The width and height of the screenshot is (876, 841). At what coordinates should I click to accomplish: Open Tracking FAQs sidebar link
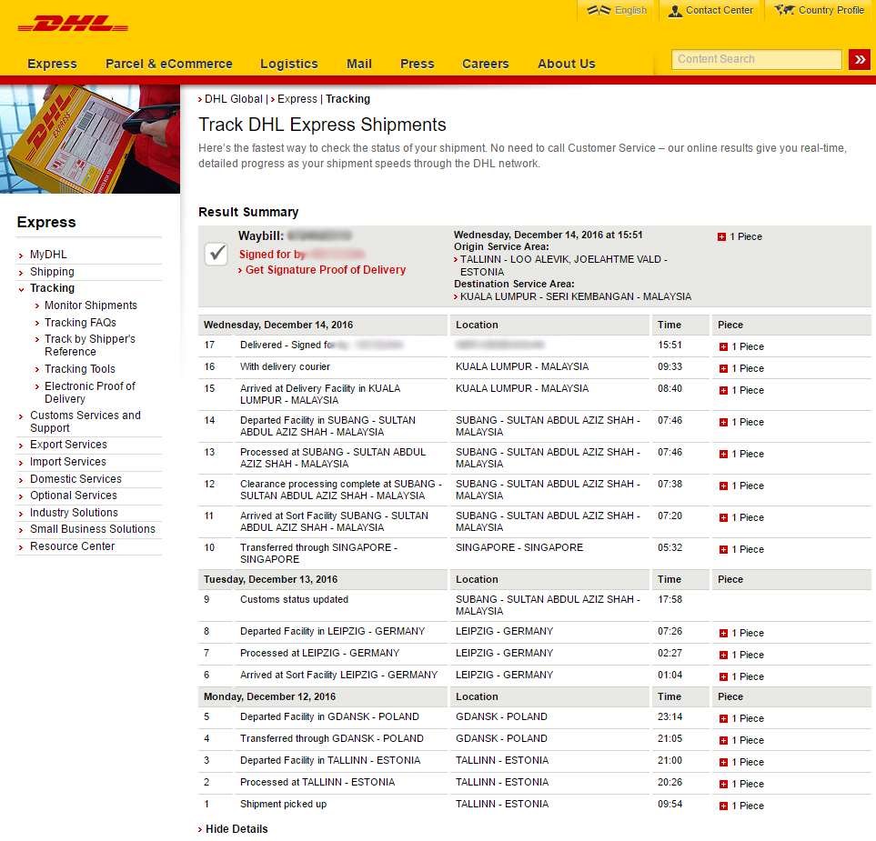[80, 322]
